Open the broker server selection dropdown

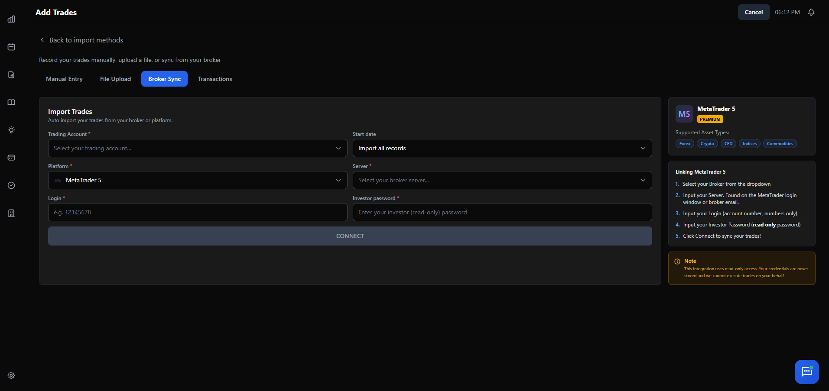(502, 180)
